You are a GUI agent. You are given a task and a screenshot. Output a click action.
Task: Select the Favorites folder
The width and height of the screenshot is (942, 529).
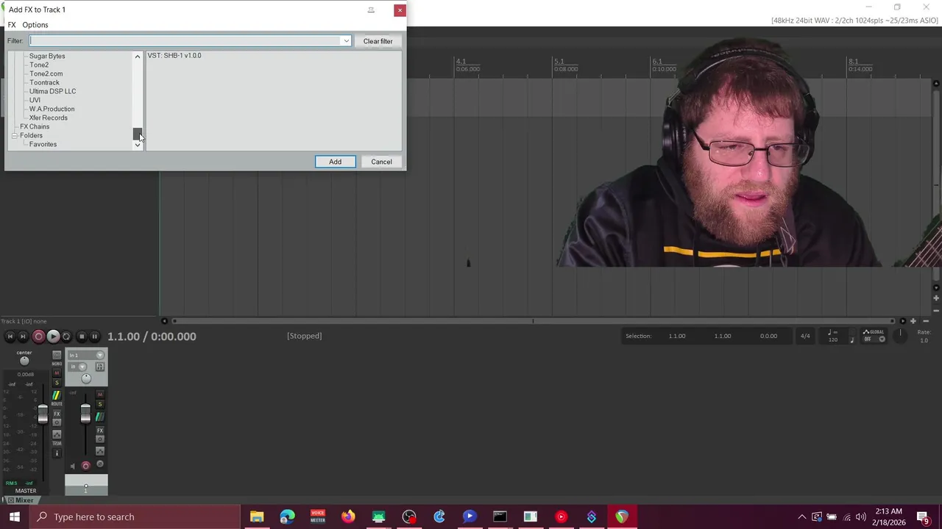(43, 144)
